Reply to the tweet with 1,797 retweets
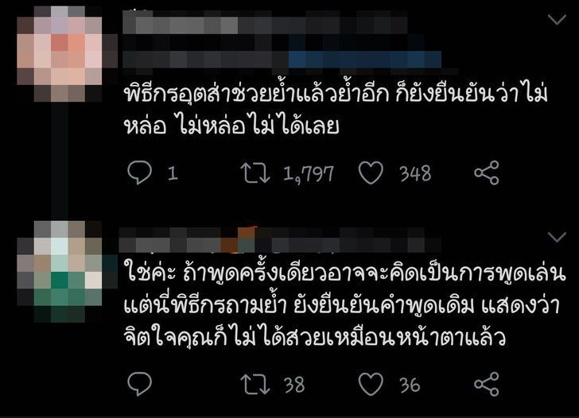Viewport: 579px width, 418px height. click(140, 172)
